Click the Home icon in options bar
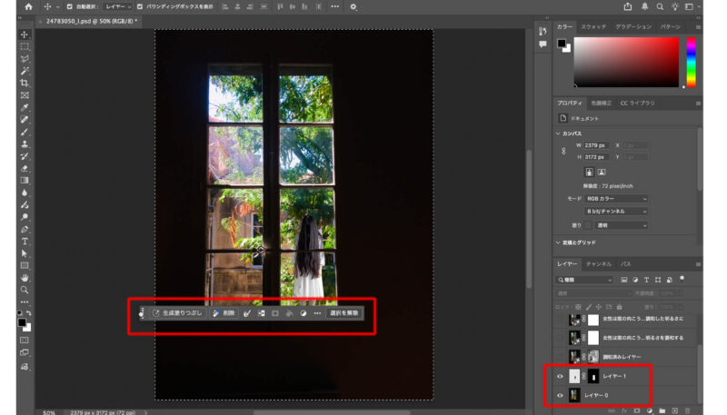The height and width of the screenshot is (415, 727). point(28,6)
